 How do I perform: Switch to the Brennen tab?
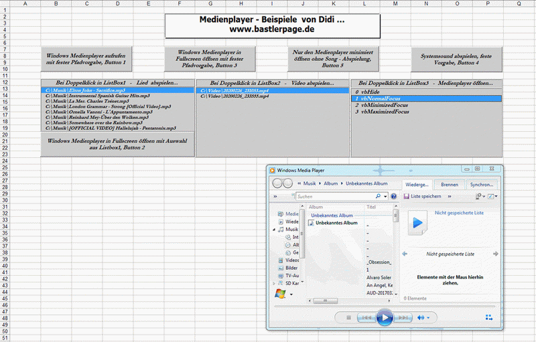tap(449, 185)
